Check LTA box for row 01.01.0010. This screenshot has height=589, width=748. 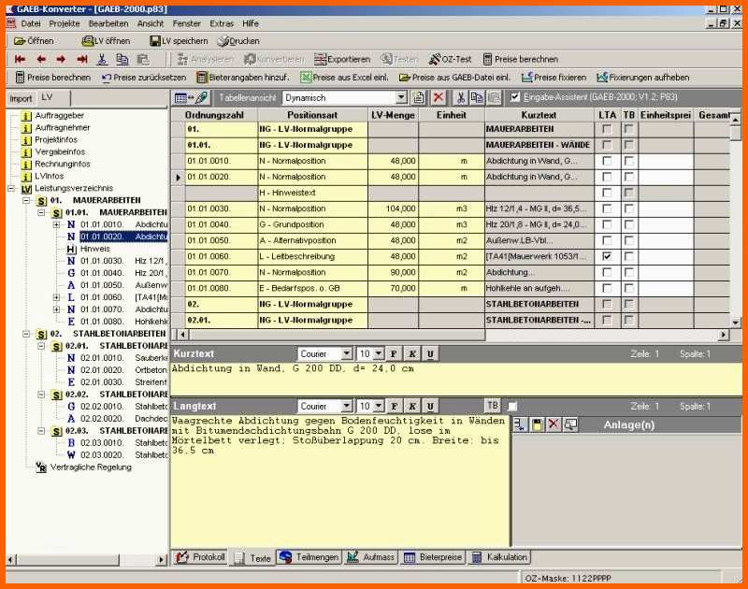click(x=607, y=161)
